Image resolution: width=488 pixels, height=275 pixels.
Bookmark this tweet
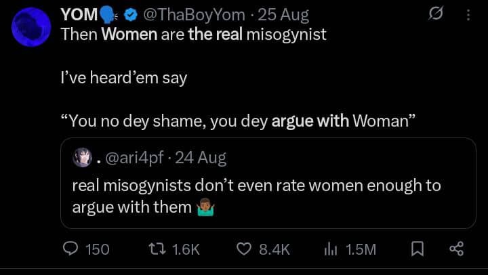coord(416,249)
